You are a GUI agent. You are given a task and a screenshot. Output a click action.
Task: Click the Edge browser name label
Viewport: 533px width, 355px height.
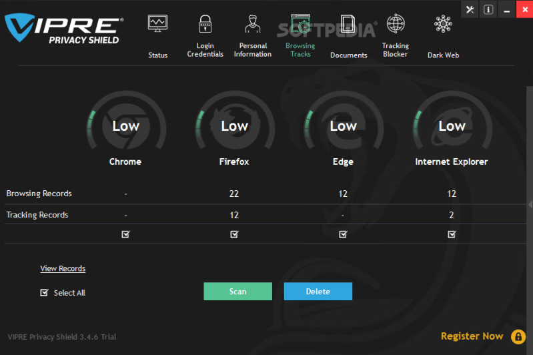point(343,162)
